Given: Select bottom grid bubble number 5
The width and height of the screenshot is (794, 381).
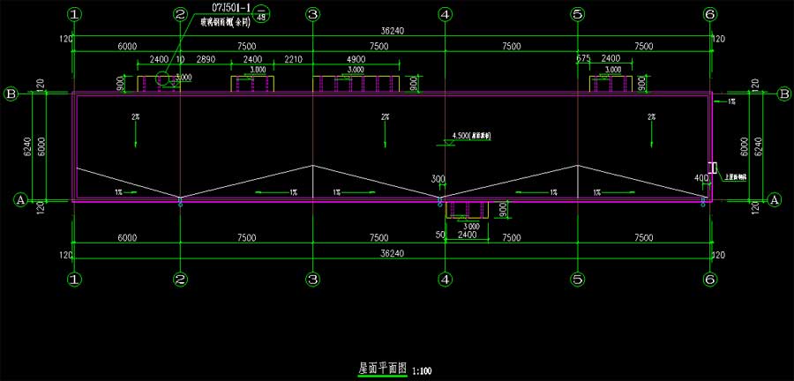Looking at the screenshot, I should [x=577, y=279].
